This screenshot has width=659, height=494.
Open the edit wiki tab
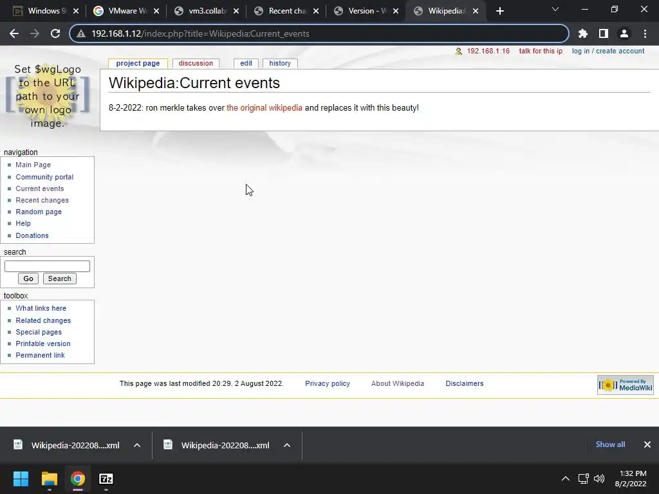[246, 64]
